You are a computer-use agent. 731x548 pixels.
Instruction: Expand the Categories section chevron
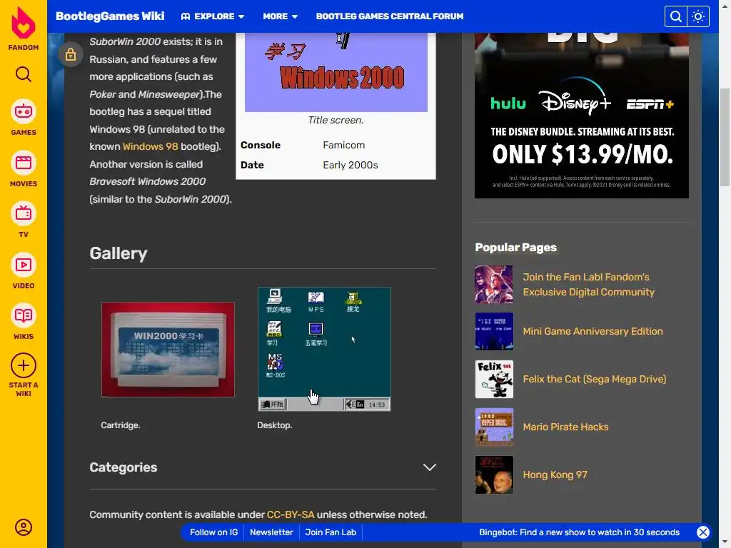tap(429, 467)
